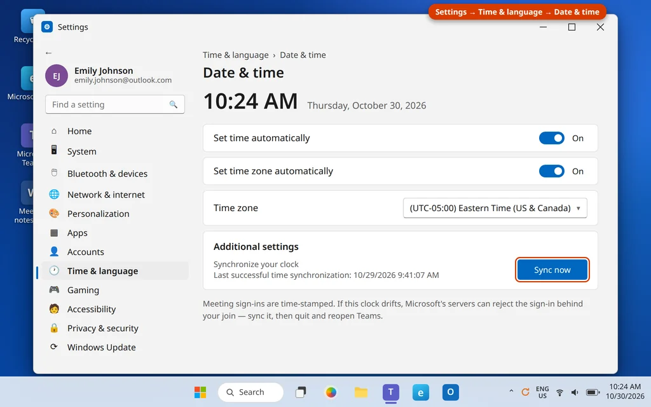Click the Privacy & security lock icon
Viewport: 651px width, 407px height.
[54, 328]
